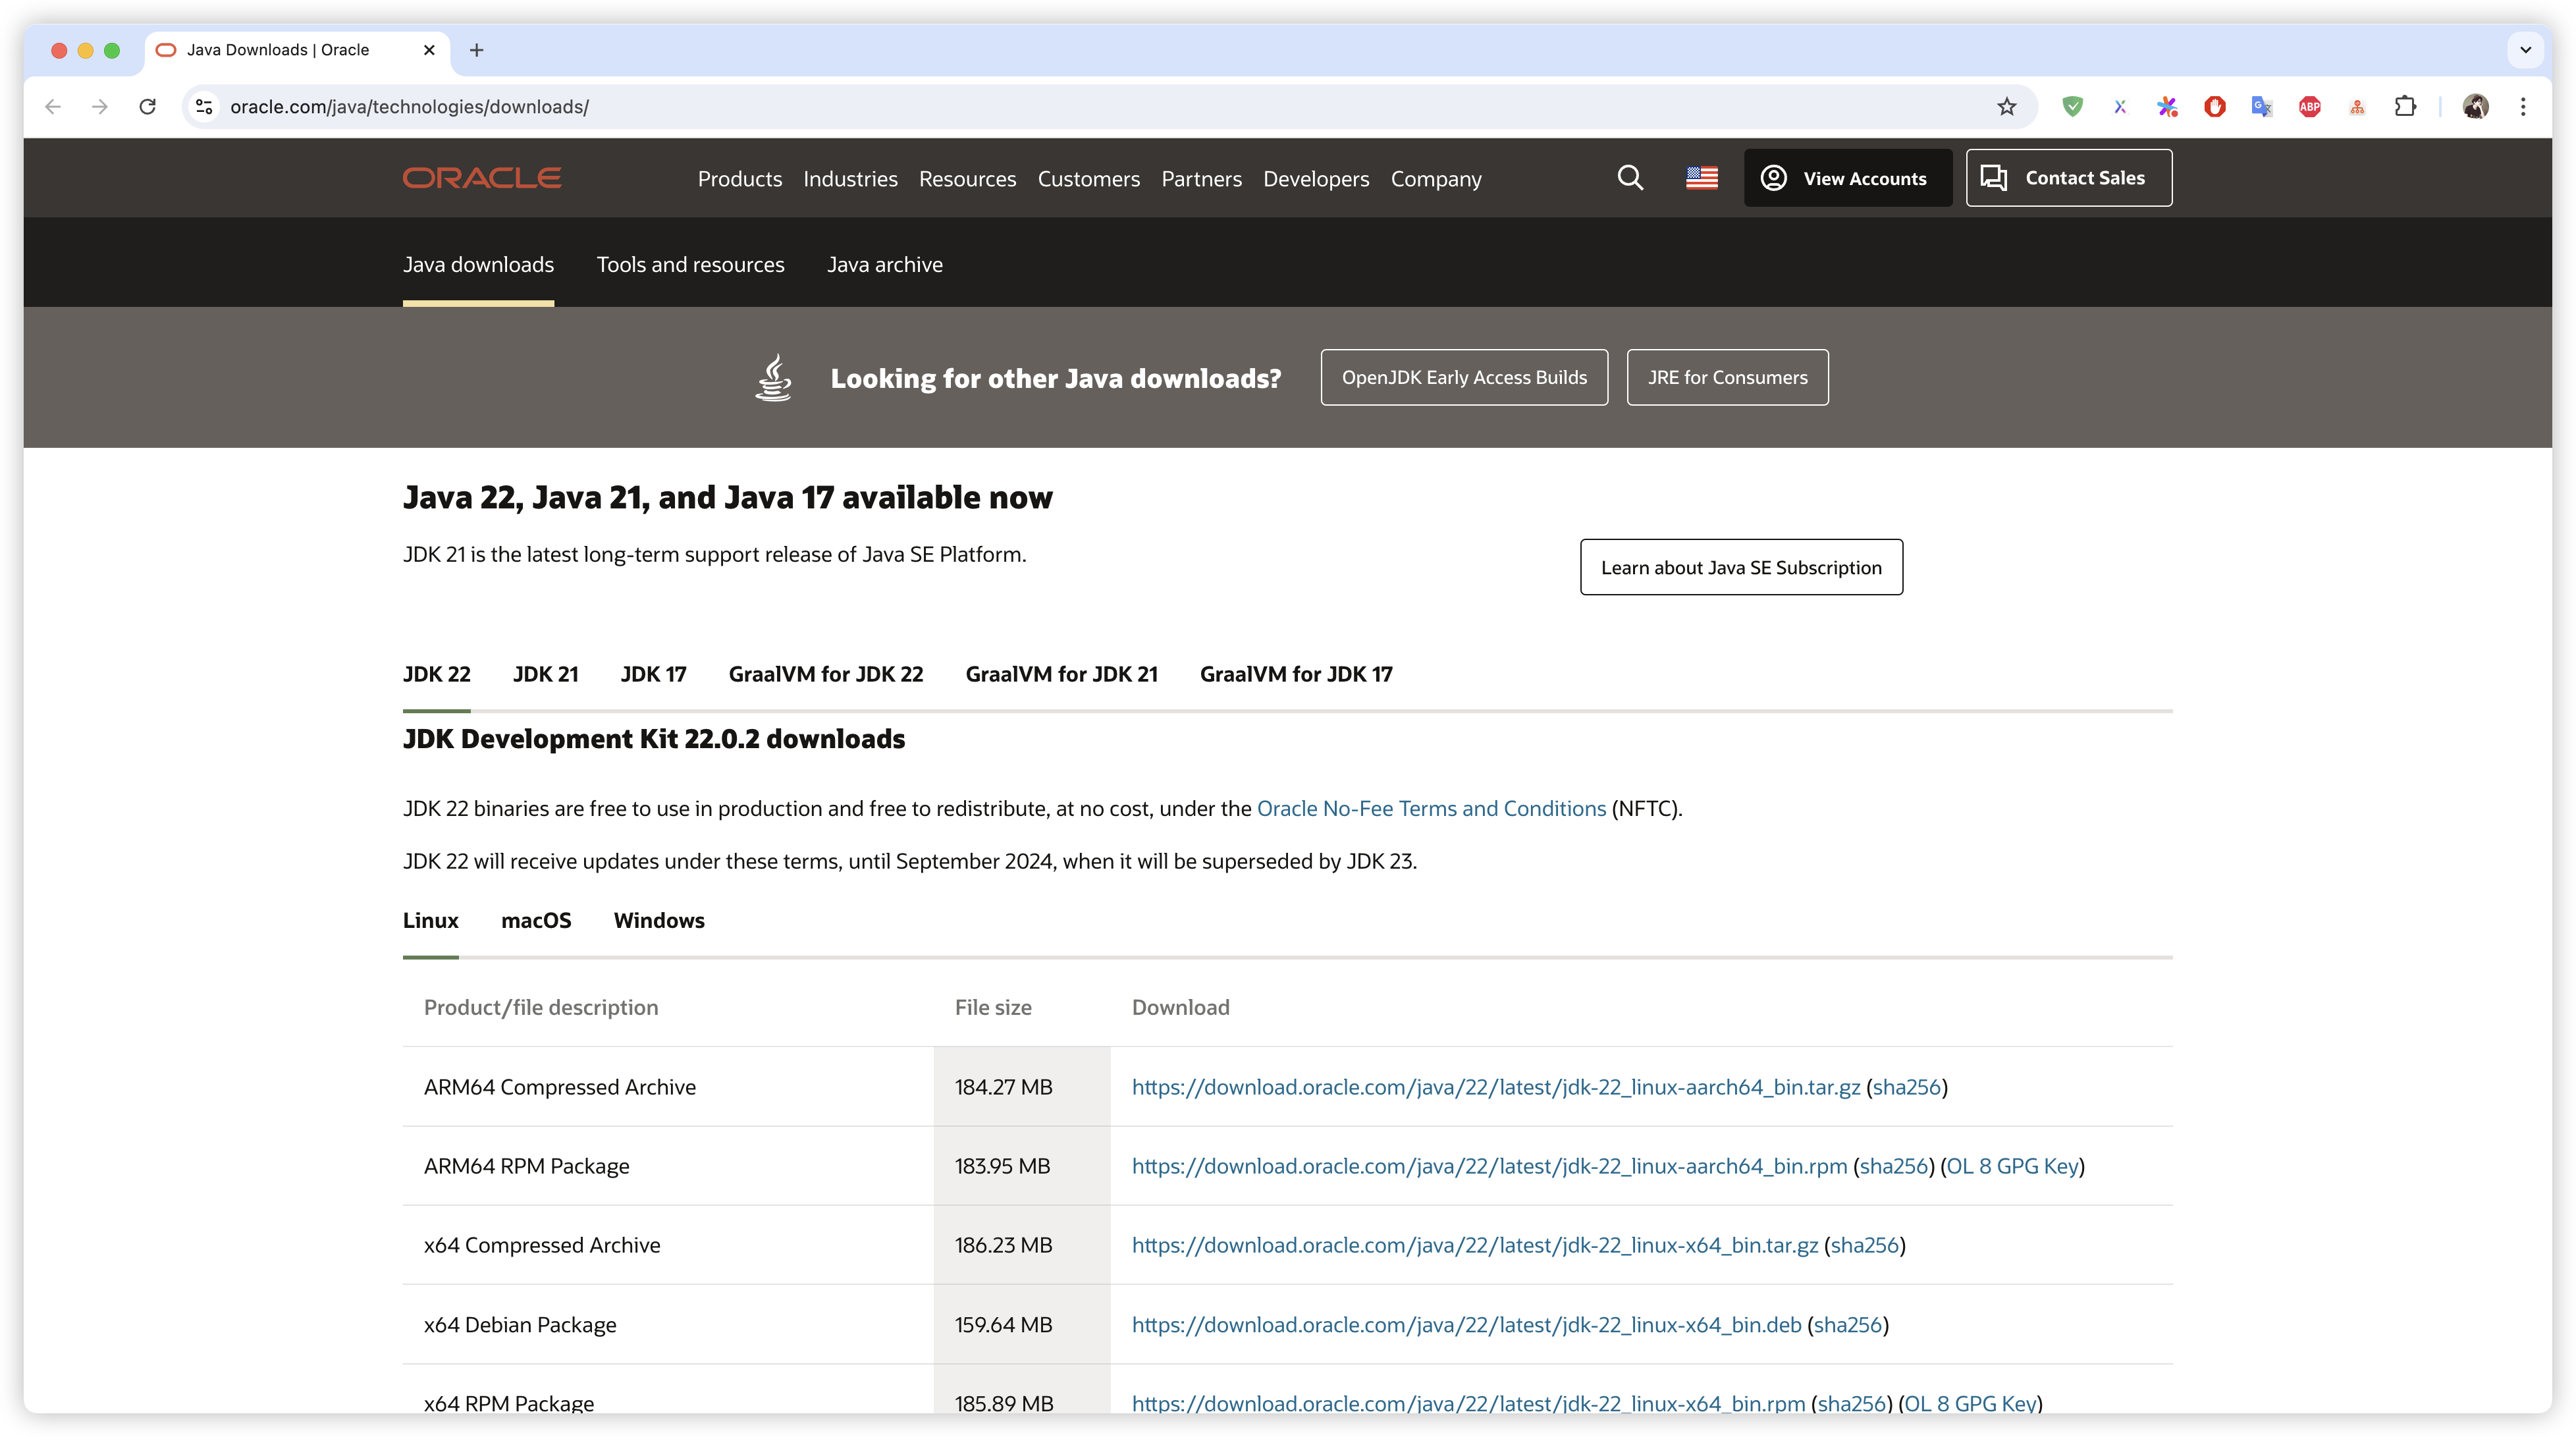Bookmark this page with the star icon
The image size is (2576, 1437).
pos(2006,107)
